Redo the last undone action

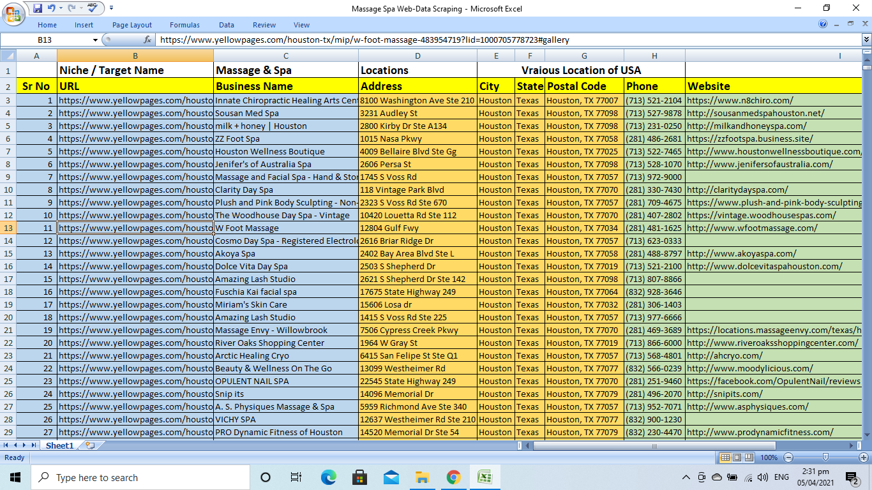click(x=71, y=8)
